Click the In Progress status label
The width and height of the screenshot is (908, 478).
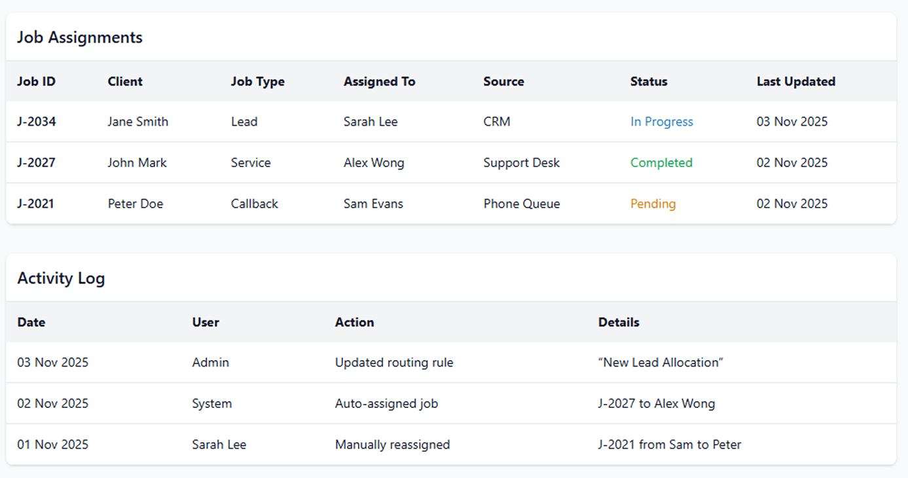click(661, 122)
